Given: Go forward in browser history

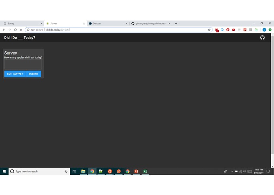Looking at the screenshot, I should (x=9, y=30).
